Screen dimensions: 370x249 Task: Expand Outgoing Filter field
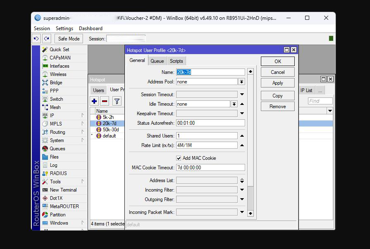(x=242, y=199)
